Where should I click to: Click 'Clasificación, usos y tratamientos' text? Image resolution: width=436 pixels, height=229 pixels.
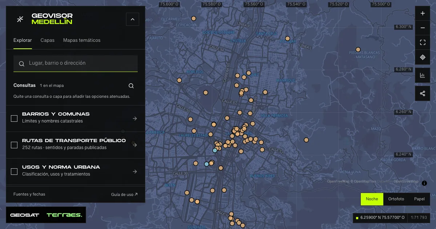click(x=56, y=174)
